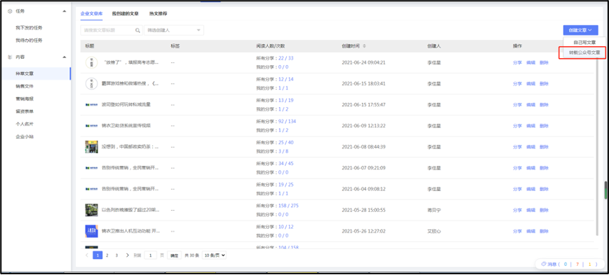The image size is (609, 275).
Task: Click the 3 / 8 my-share count
Action: click(x=283, y=151)
